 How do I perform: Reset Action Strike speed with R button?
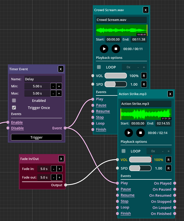point(169,168)
